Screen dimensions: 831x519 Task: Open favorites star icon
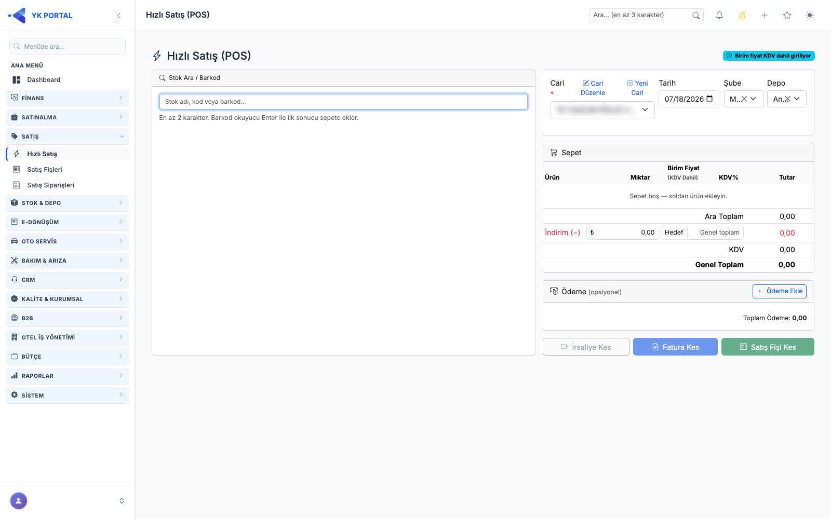[x=787, y=16]
